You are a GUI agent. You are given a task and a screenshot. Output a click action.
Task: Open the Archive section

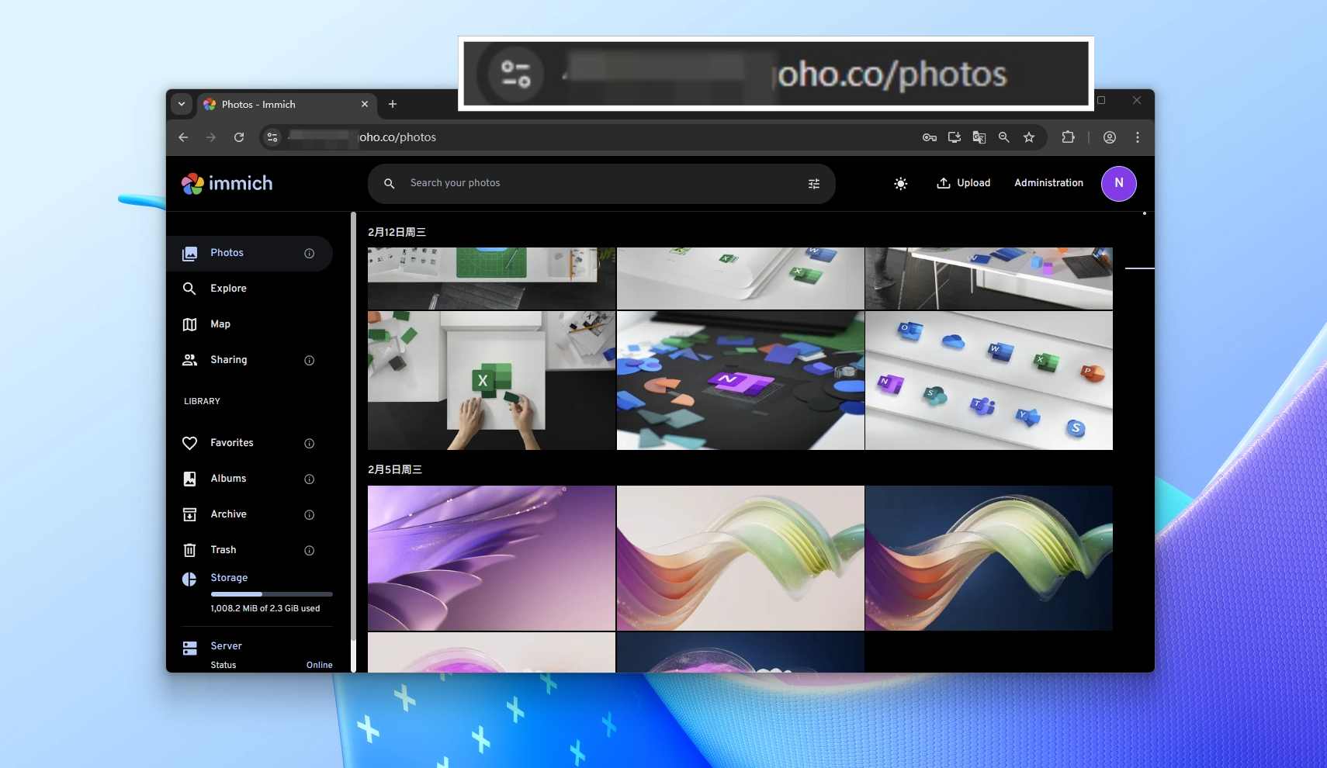tap(249, 514)
